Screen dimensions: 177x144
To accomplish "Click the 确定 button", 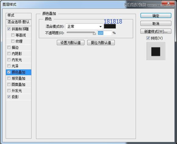I will pyautogui.click(x=156, y=16).
